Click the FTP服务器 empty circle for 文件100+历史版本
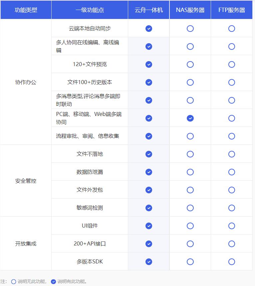The width and height of the screenshot is (255, 286). tap(232, 82)
